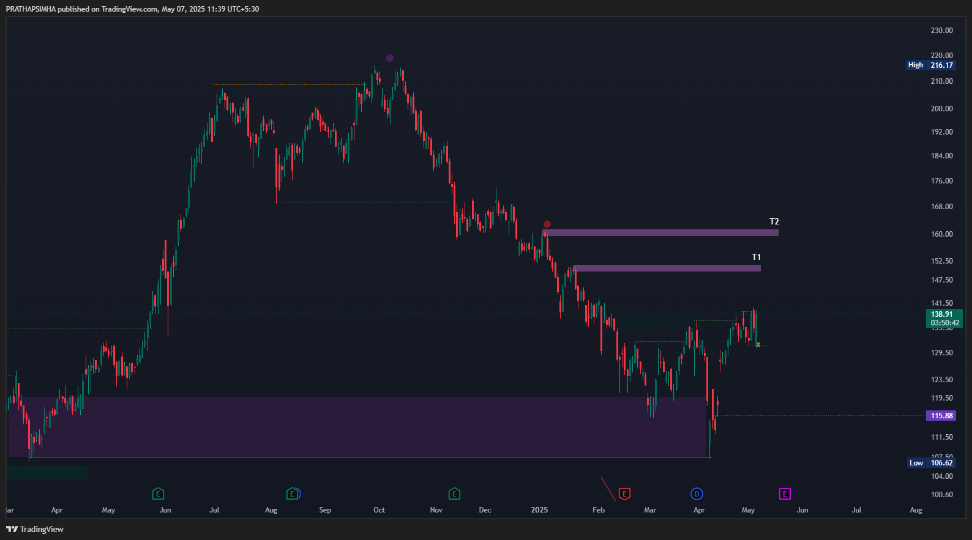Click the Sep label on time axis
Screen dimensions: 972x540
click(x=325, y=510)
